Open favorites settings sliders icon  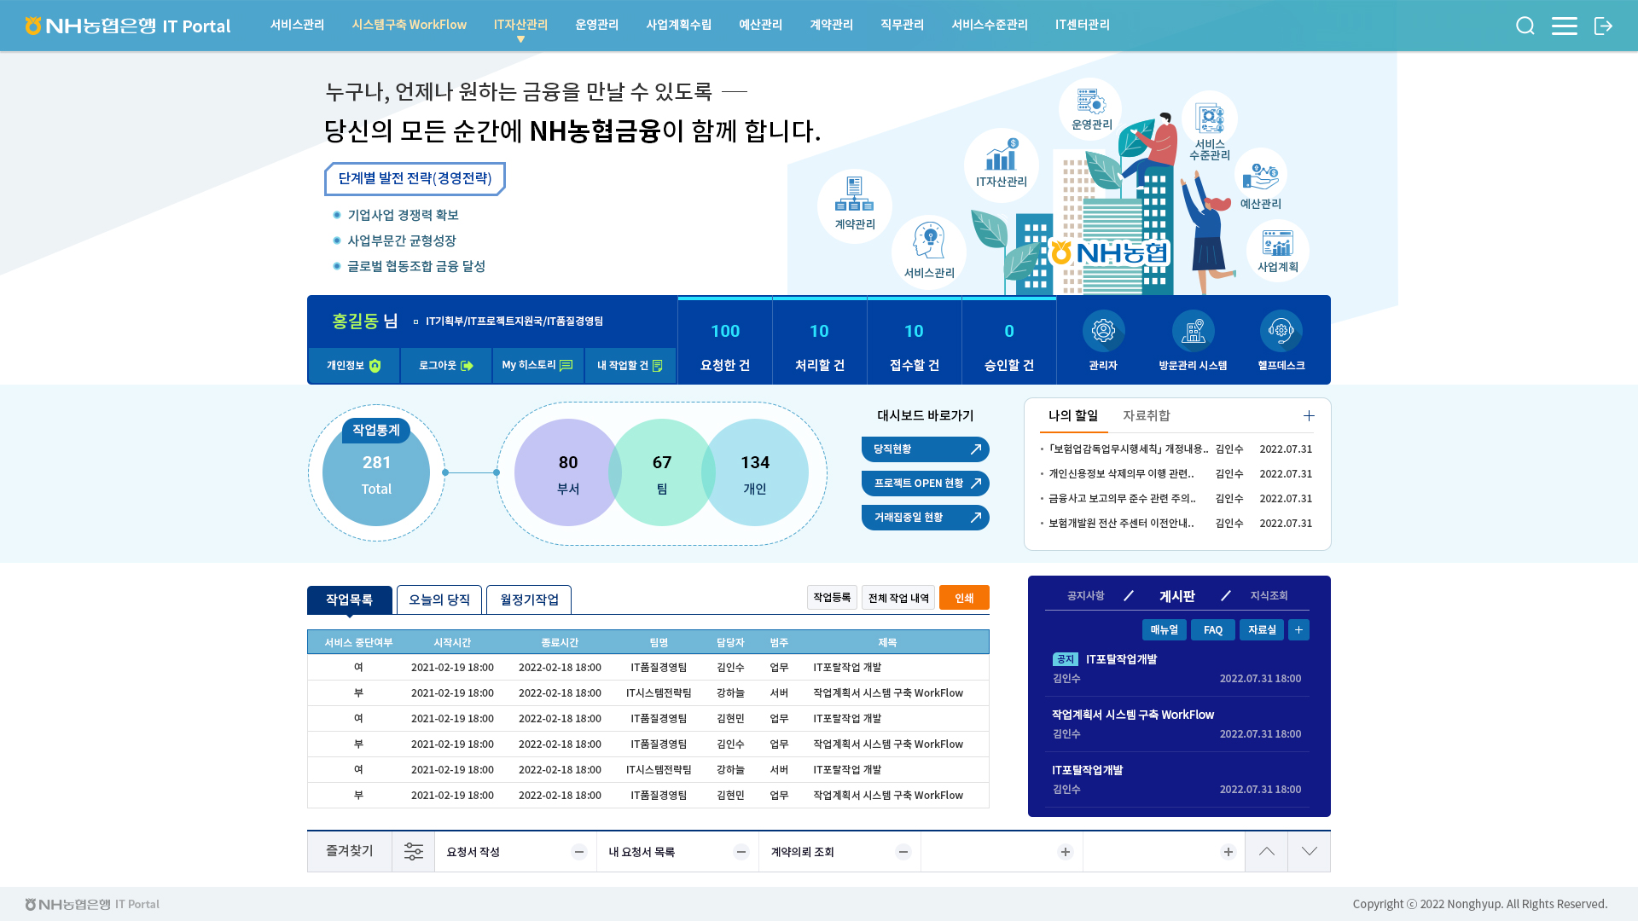413,851
